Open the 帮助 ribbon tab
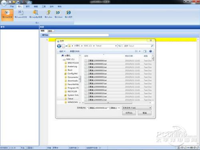The image size is (200, 150). 60,6
